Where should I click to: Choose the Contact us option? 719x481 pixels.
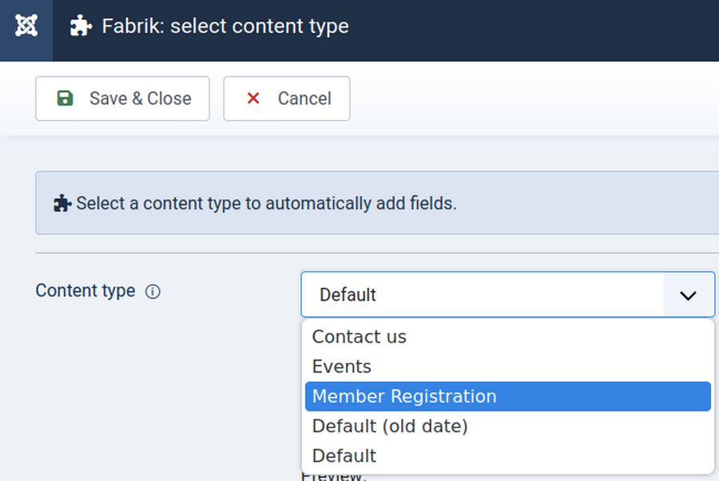tap(359, 336)
